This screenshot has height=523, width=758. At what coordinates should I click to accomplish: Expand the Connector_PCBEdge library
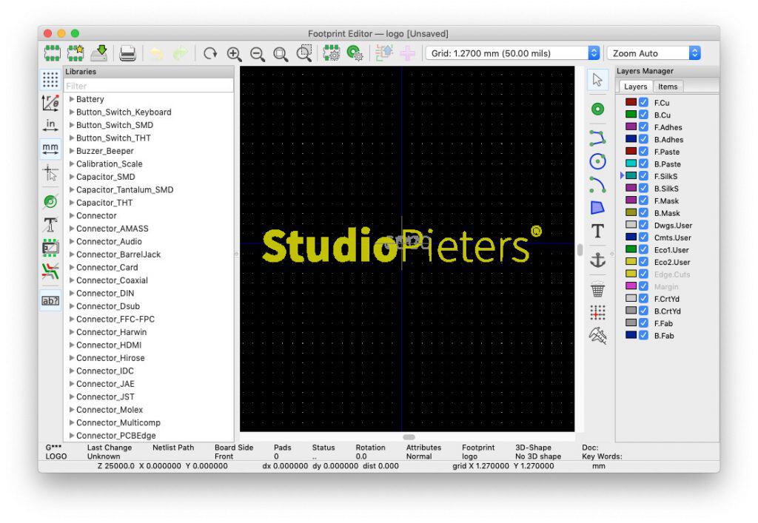coord(72,435)
